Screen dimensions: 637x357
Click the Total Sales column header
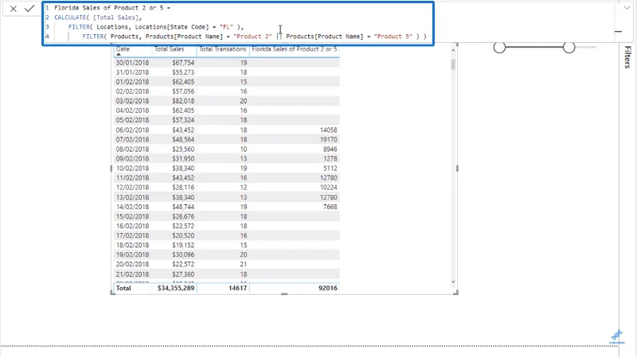pyautogui.click(x=169, y=49)
